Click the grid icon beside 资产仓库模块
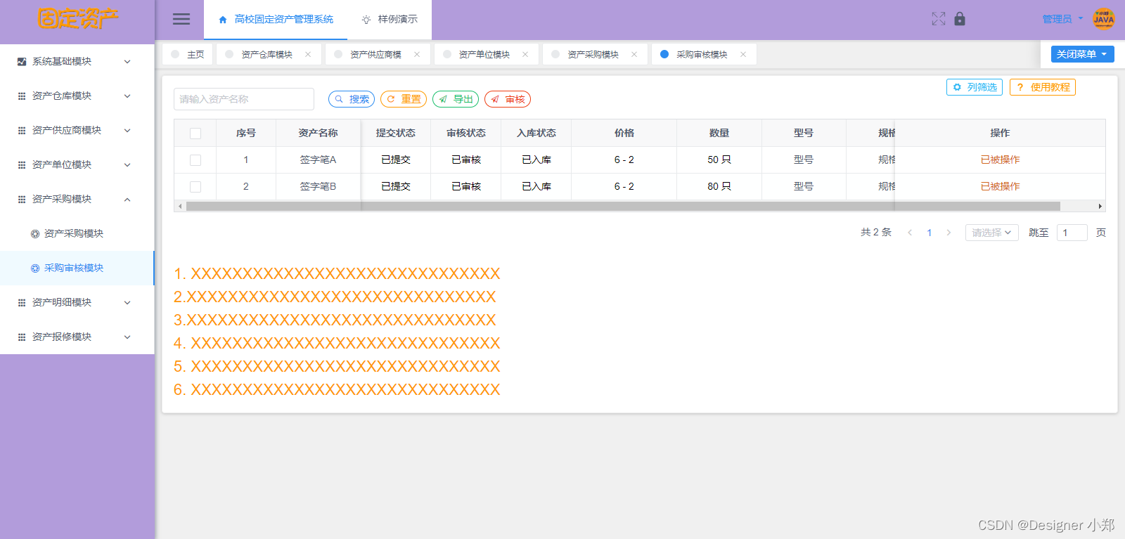Screen dimensions: 1125x539 coord(22,96)
